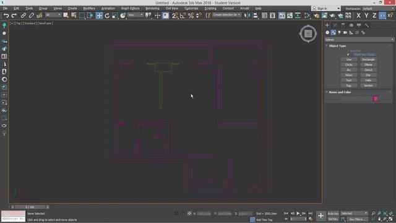The height and width of the screenshot is (223, 396).
Task: Restrict transform to Z axis
Action: [x=374, y=15]
